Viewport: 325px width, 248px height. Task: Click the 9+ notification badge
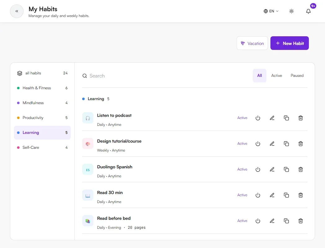313,6
